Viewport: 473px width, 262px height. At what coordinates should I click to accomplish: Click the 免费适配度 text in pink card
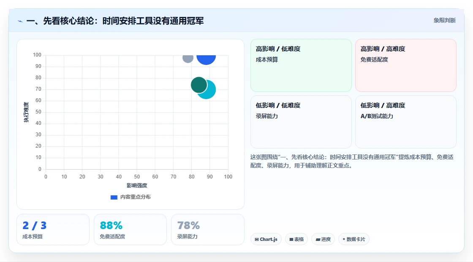coord(374,59)
